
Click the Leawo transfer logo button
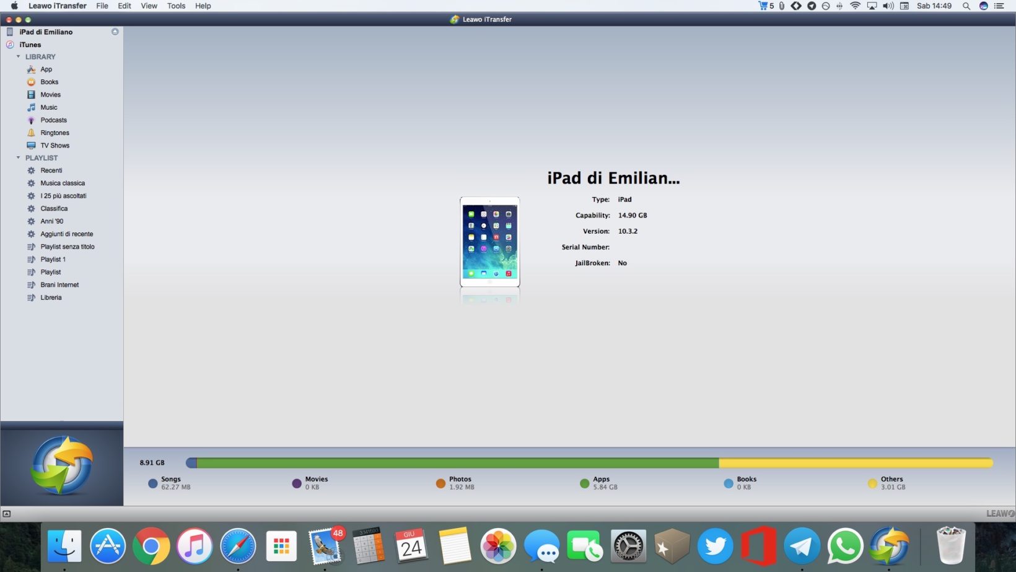coord(62,465)
